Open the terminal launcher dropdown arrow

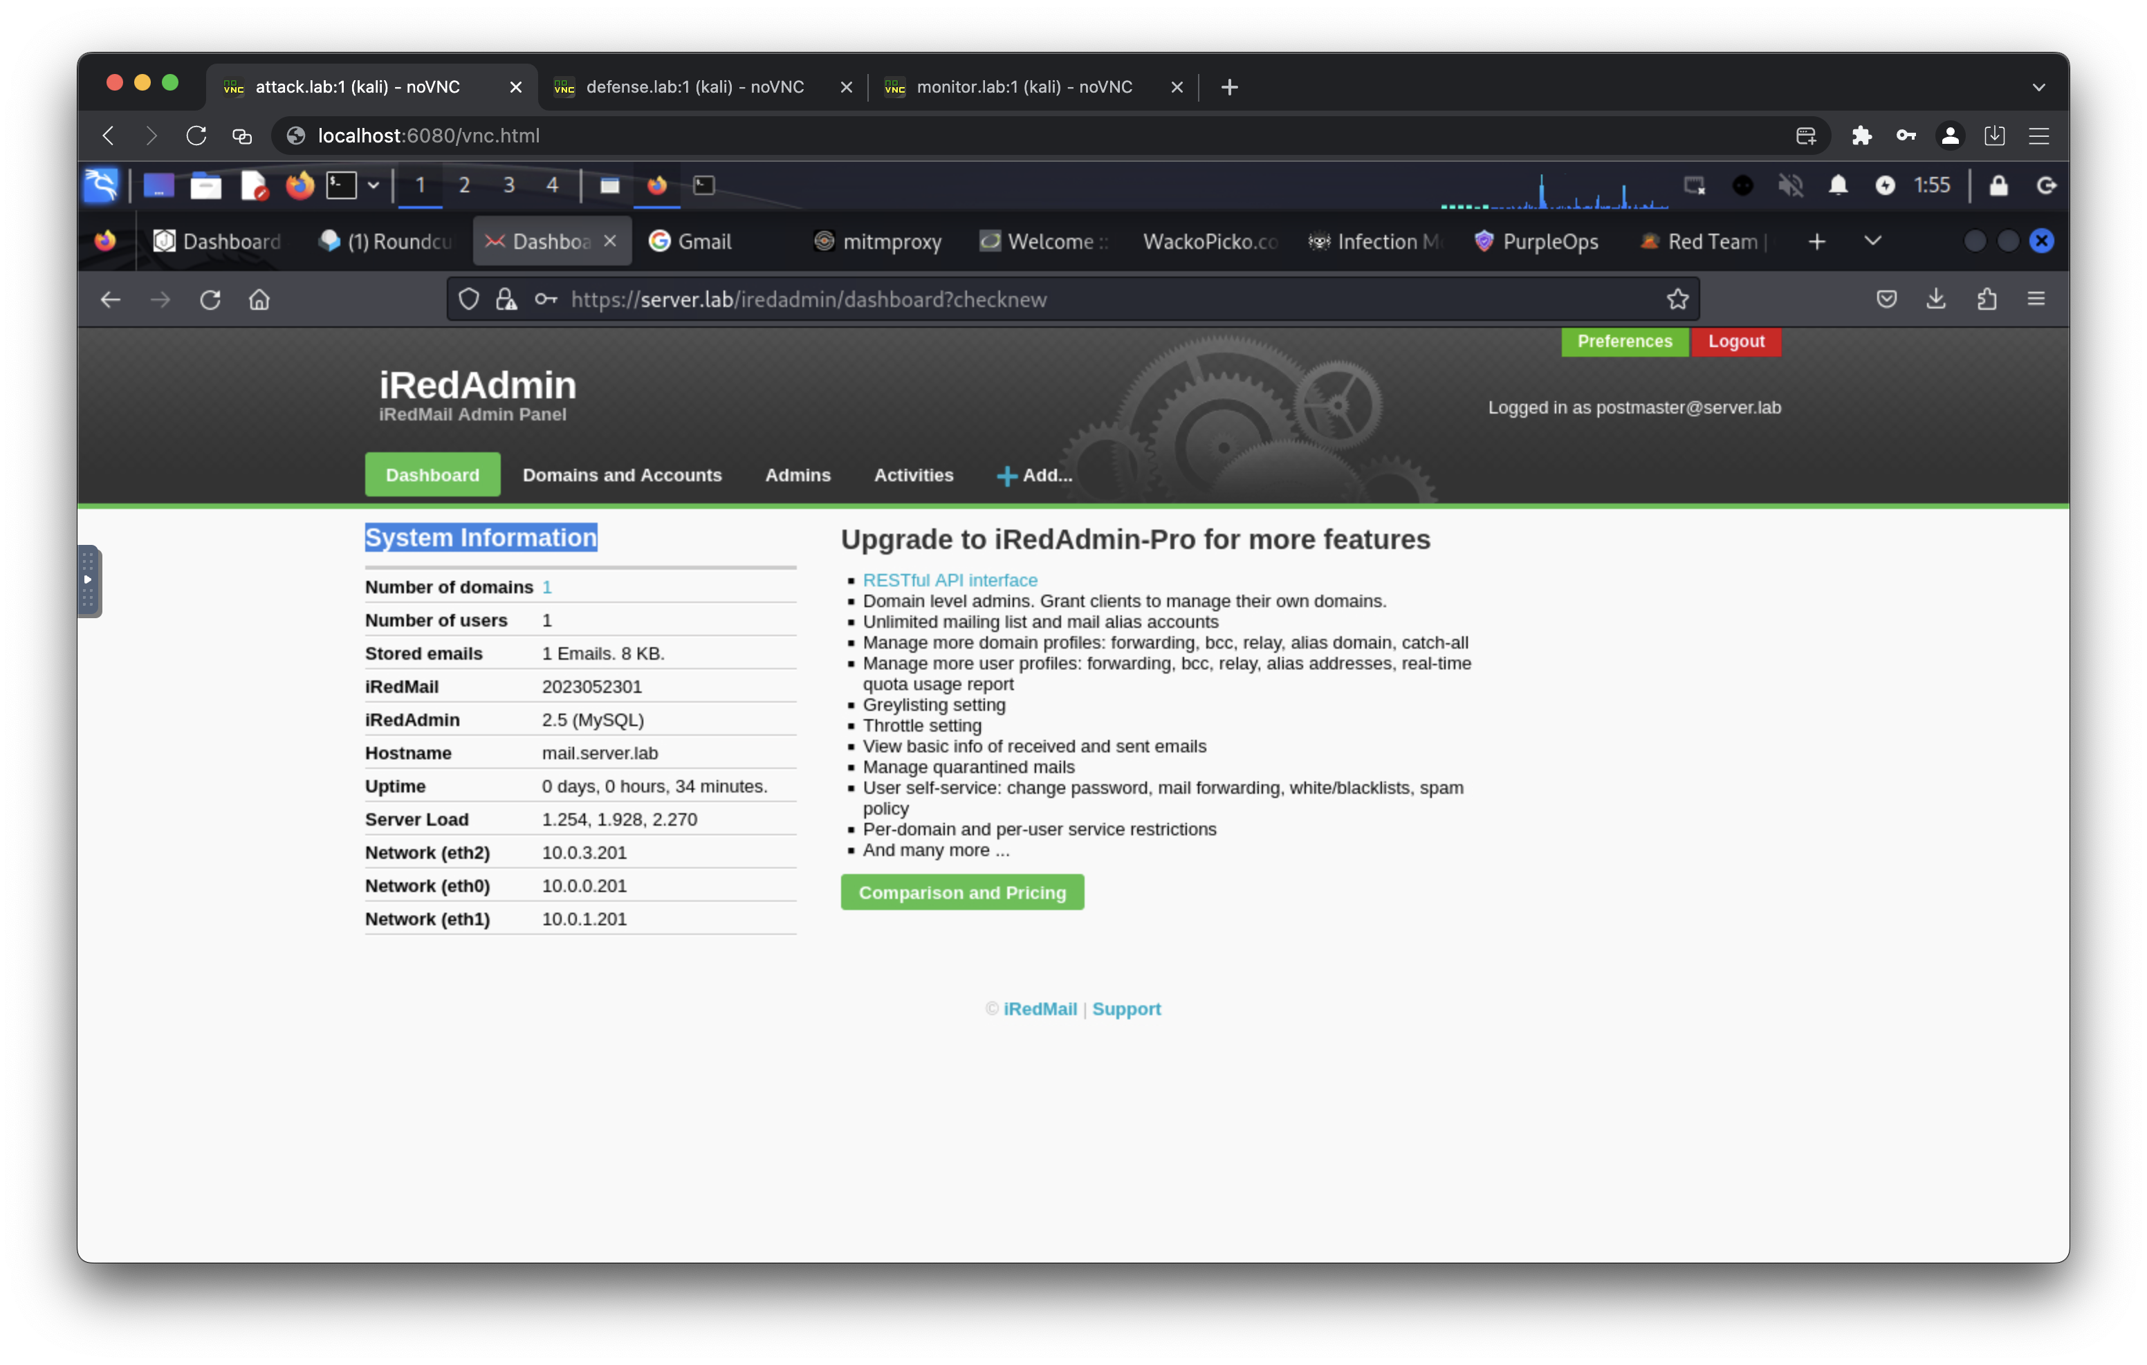tap(374, 185)
